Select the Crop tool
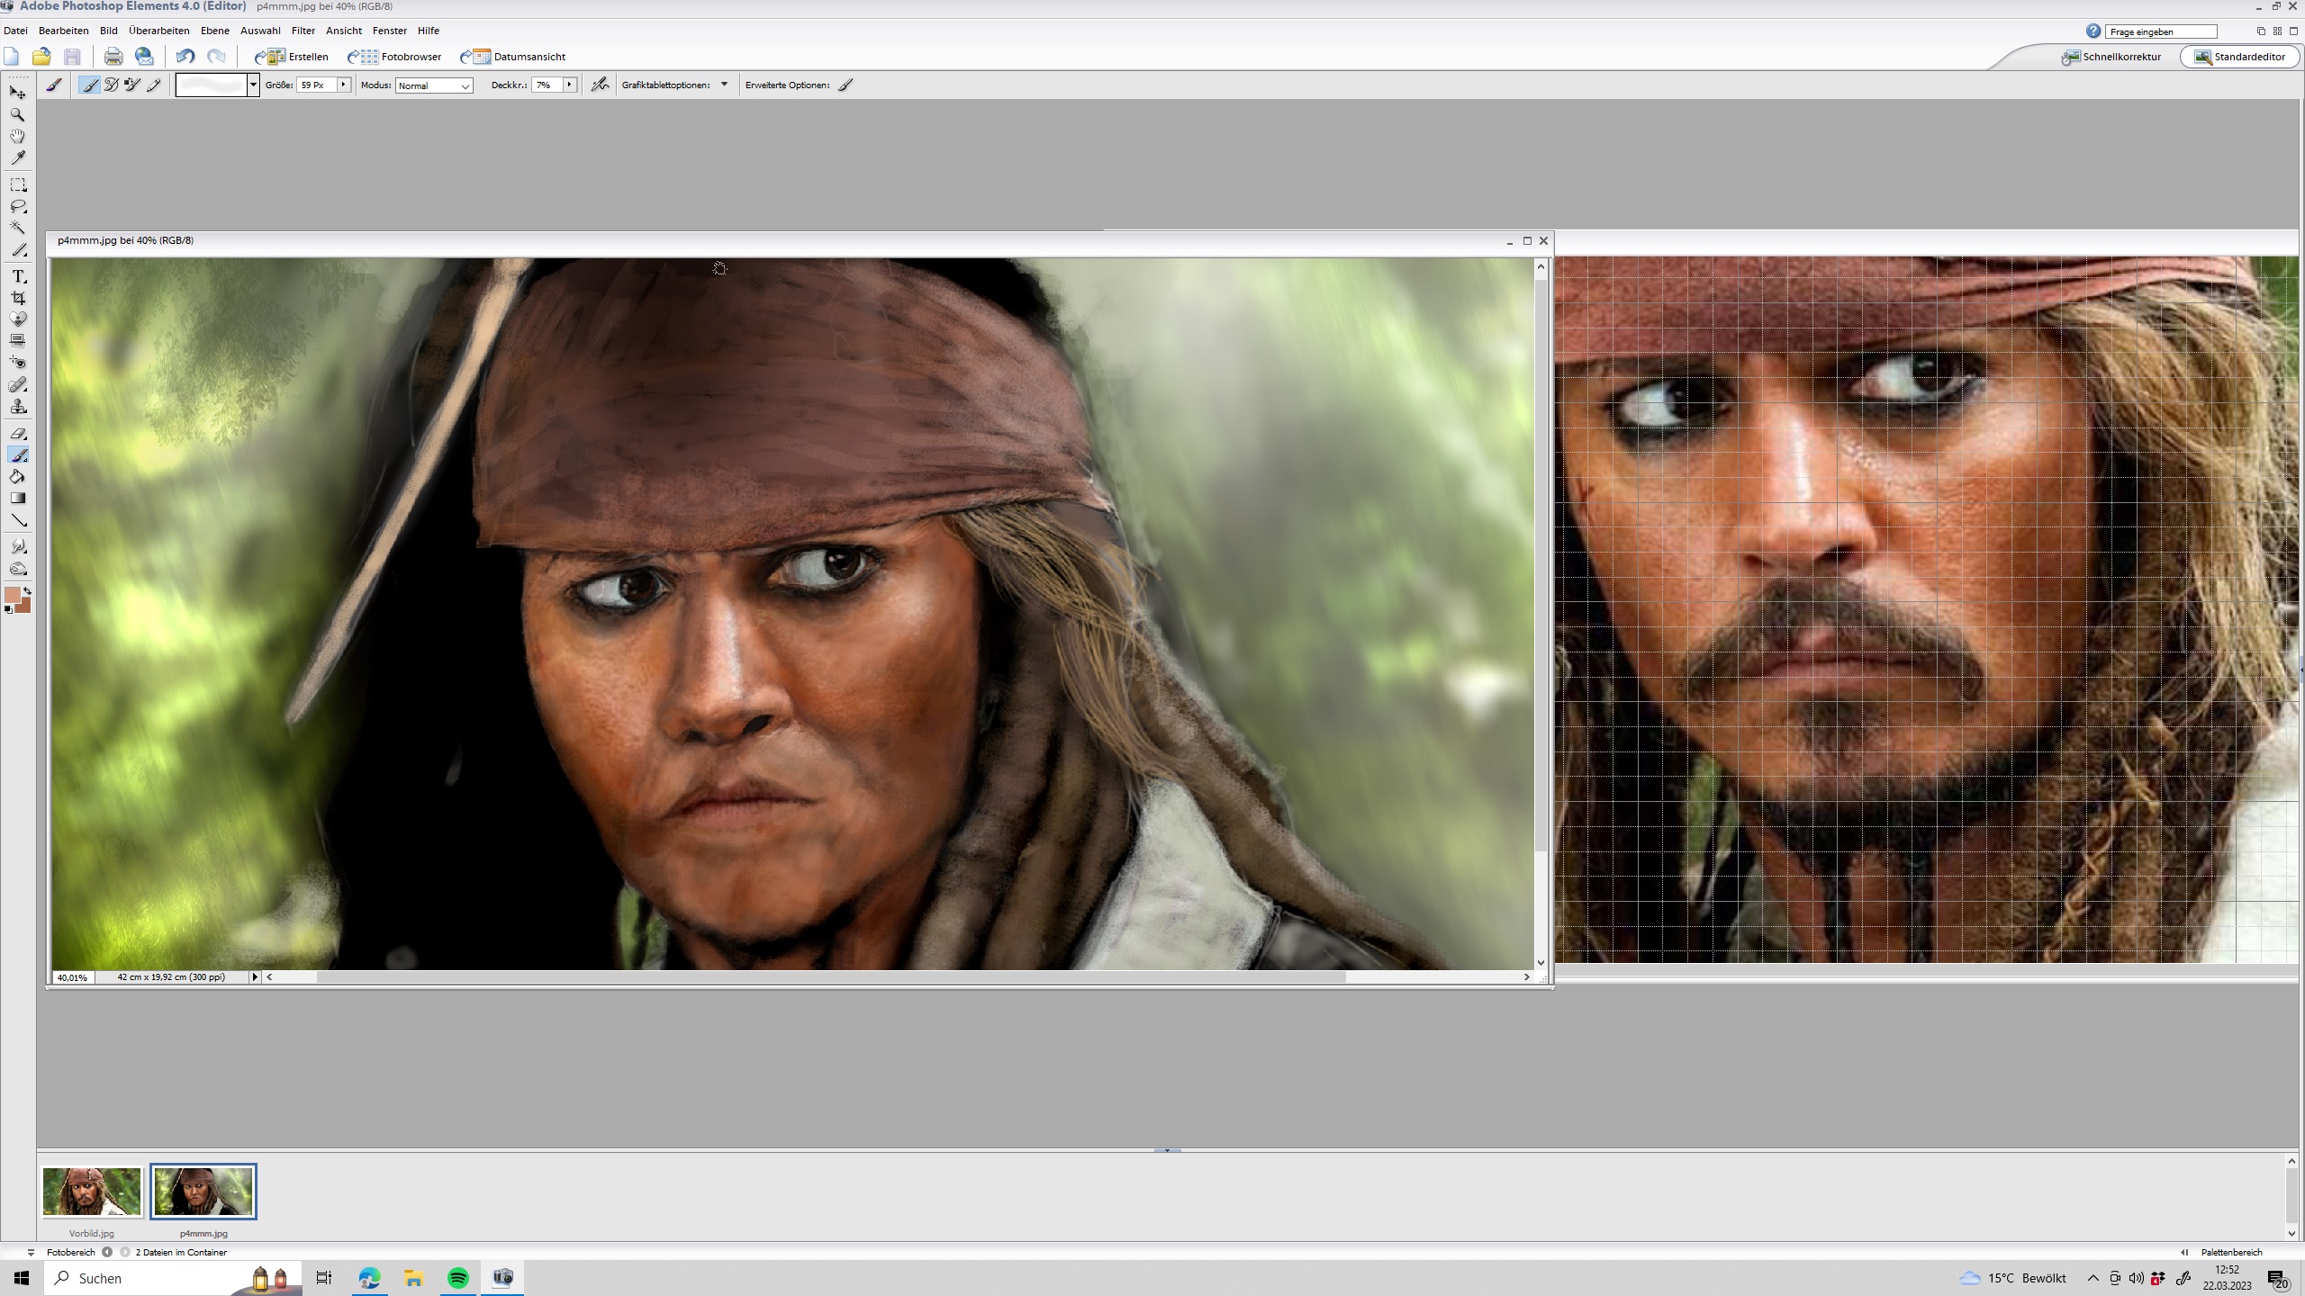The image size is (2305, 1296). [x=17, y=298]
